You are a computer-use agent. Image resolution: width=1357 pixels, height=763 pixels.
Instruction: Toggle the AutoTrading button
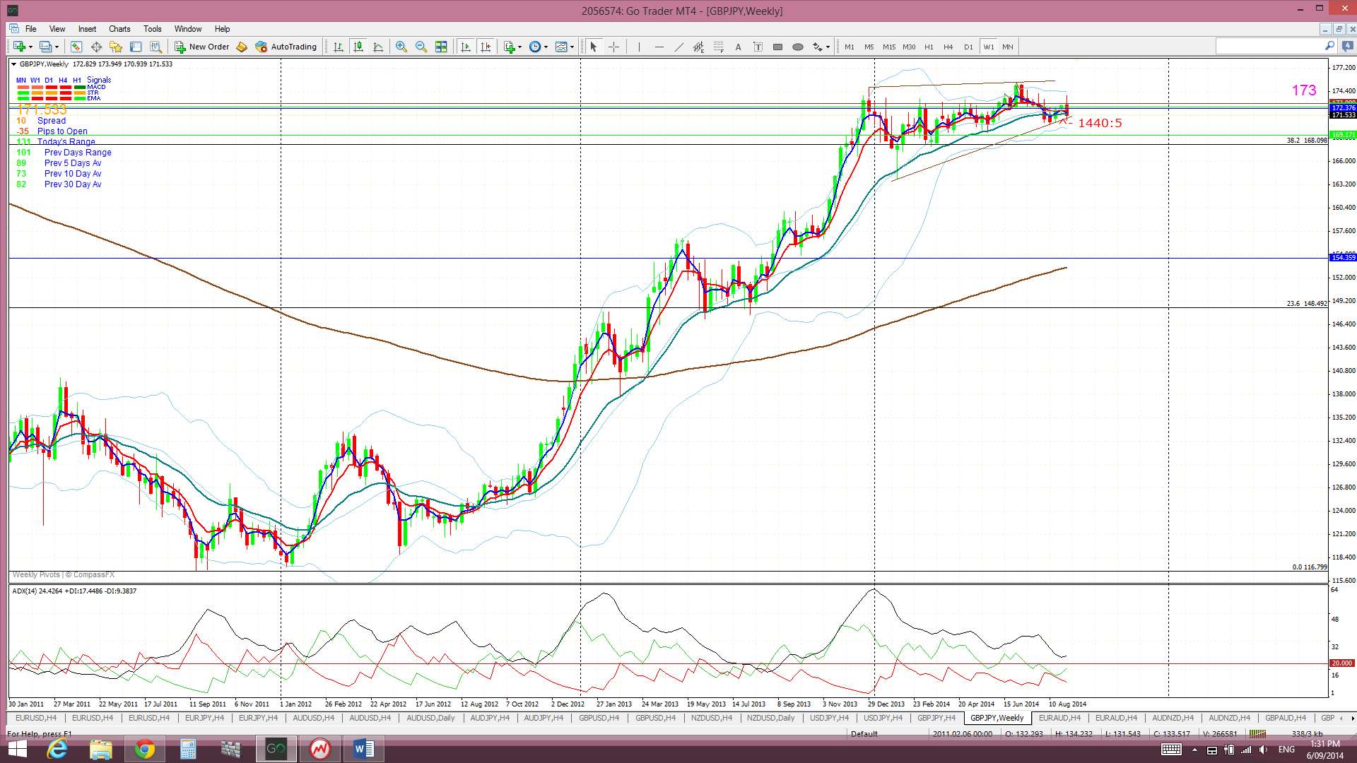(286, 47)
